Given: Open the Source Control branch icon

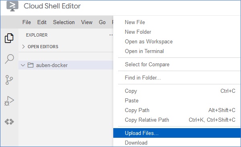Looking at the screenshot, I should click(x=9, y=80).
